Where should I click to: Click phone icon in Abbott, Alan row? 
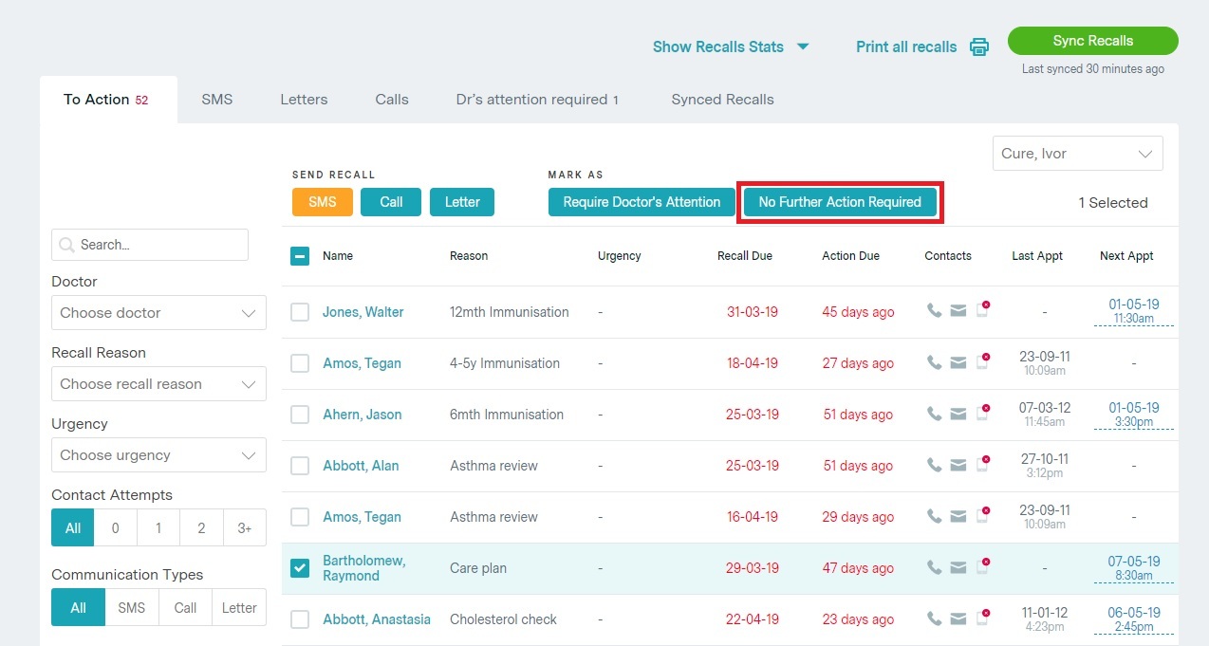click(934, 465)
